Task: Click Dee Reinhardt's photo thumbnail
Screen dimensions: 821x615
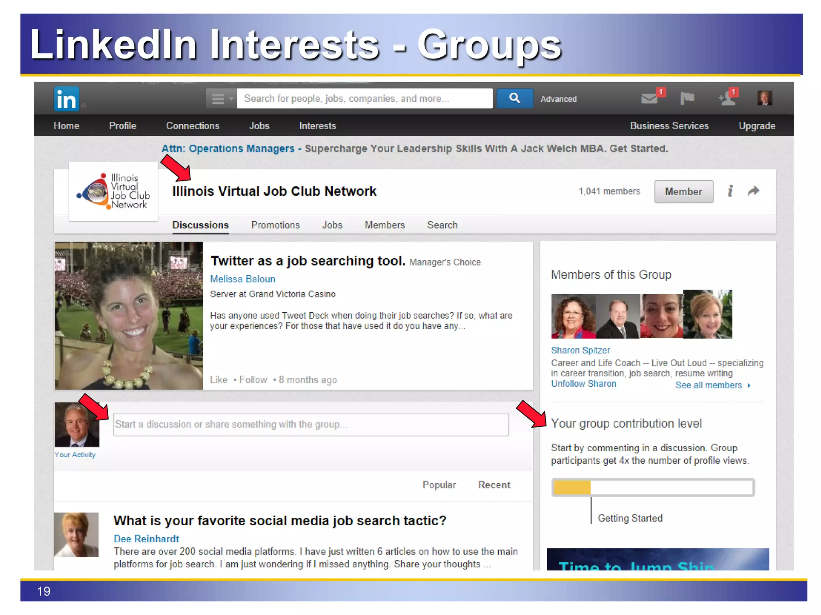Action: tap(76, 535)
